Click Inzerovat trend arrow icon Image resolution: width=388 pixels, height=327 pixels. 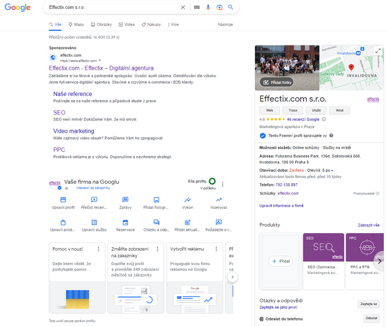219,200
